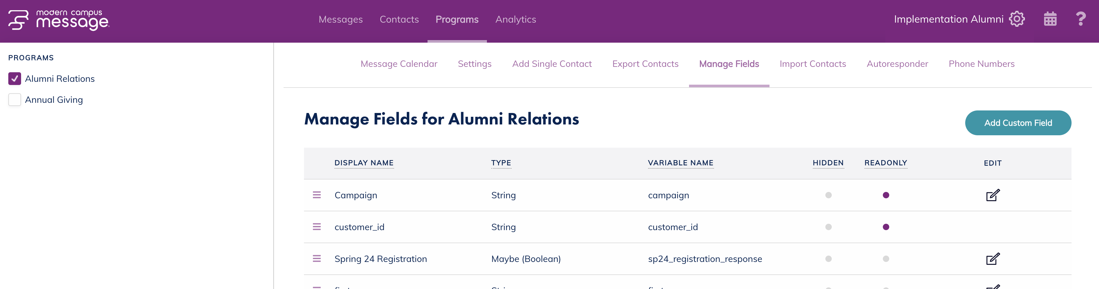Sort by Type column header
This screenshot has height=289, width=1099.
point(501,163)
